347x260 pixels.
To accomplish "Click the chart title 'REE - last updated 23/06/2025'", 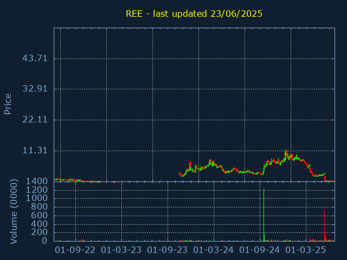I will [x=194, y=14].
